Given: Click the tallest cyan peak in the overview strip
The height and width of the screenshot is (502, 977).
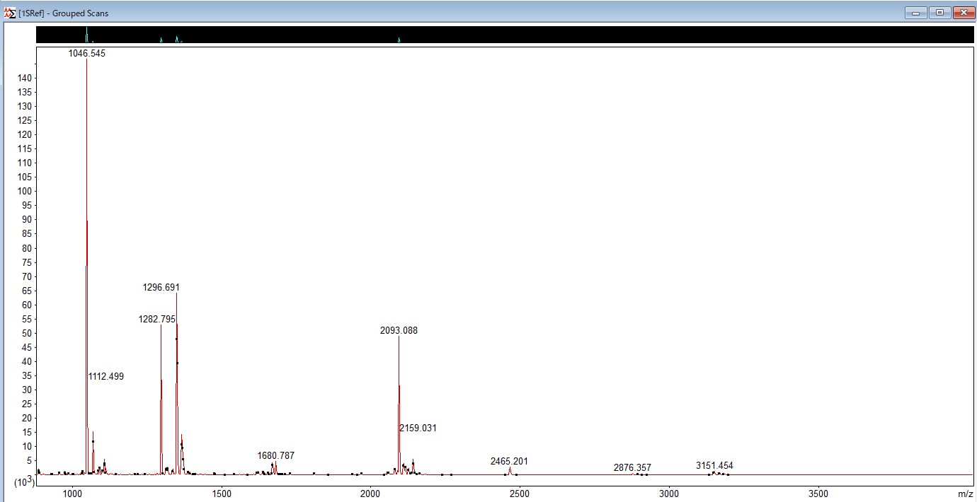Looking at the screenshot, I should point(86,34).
